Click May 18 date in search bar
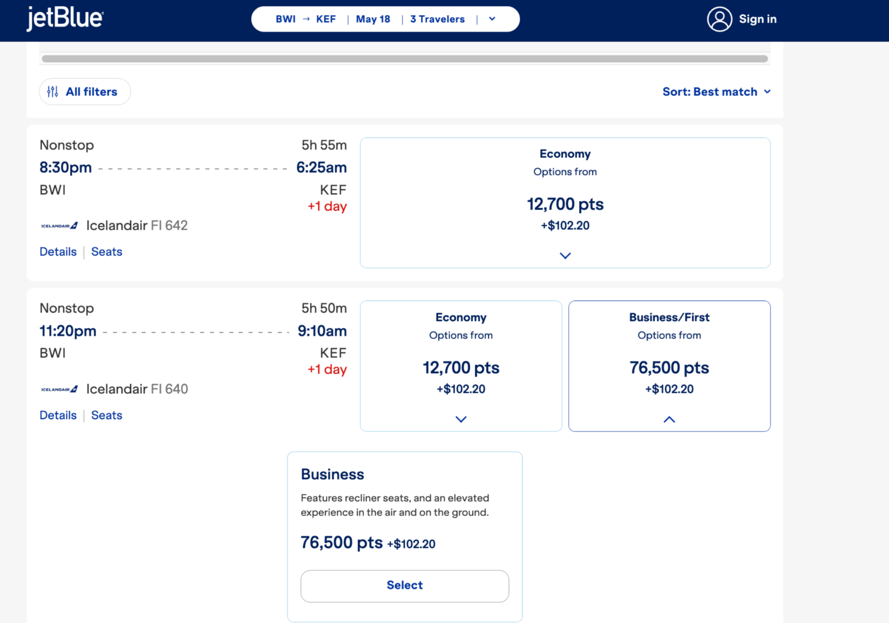The image size is (889, 623). [373, 19]
